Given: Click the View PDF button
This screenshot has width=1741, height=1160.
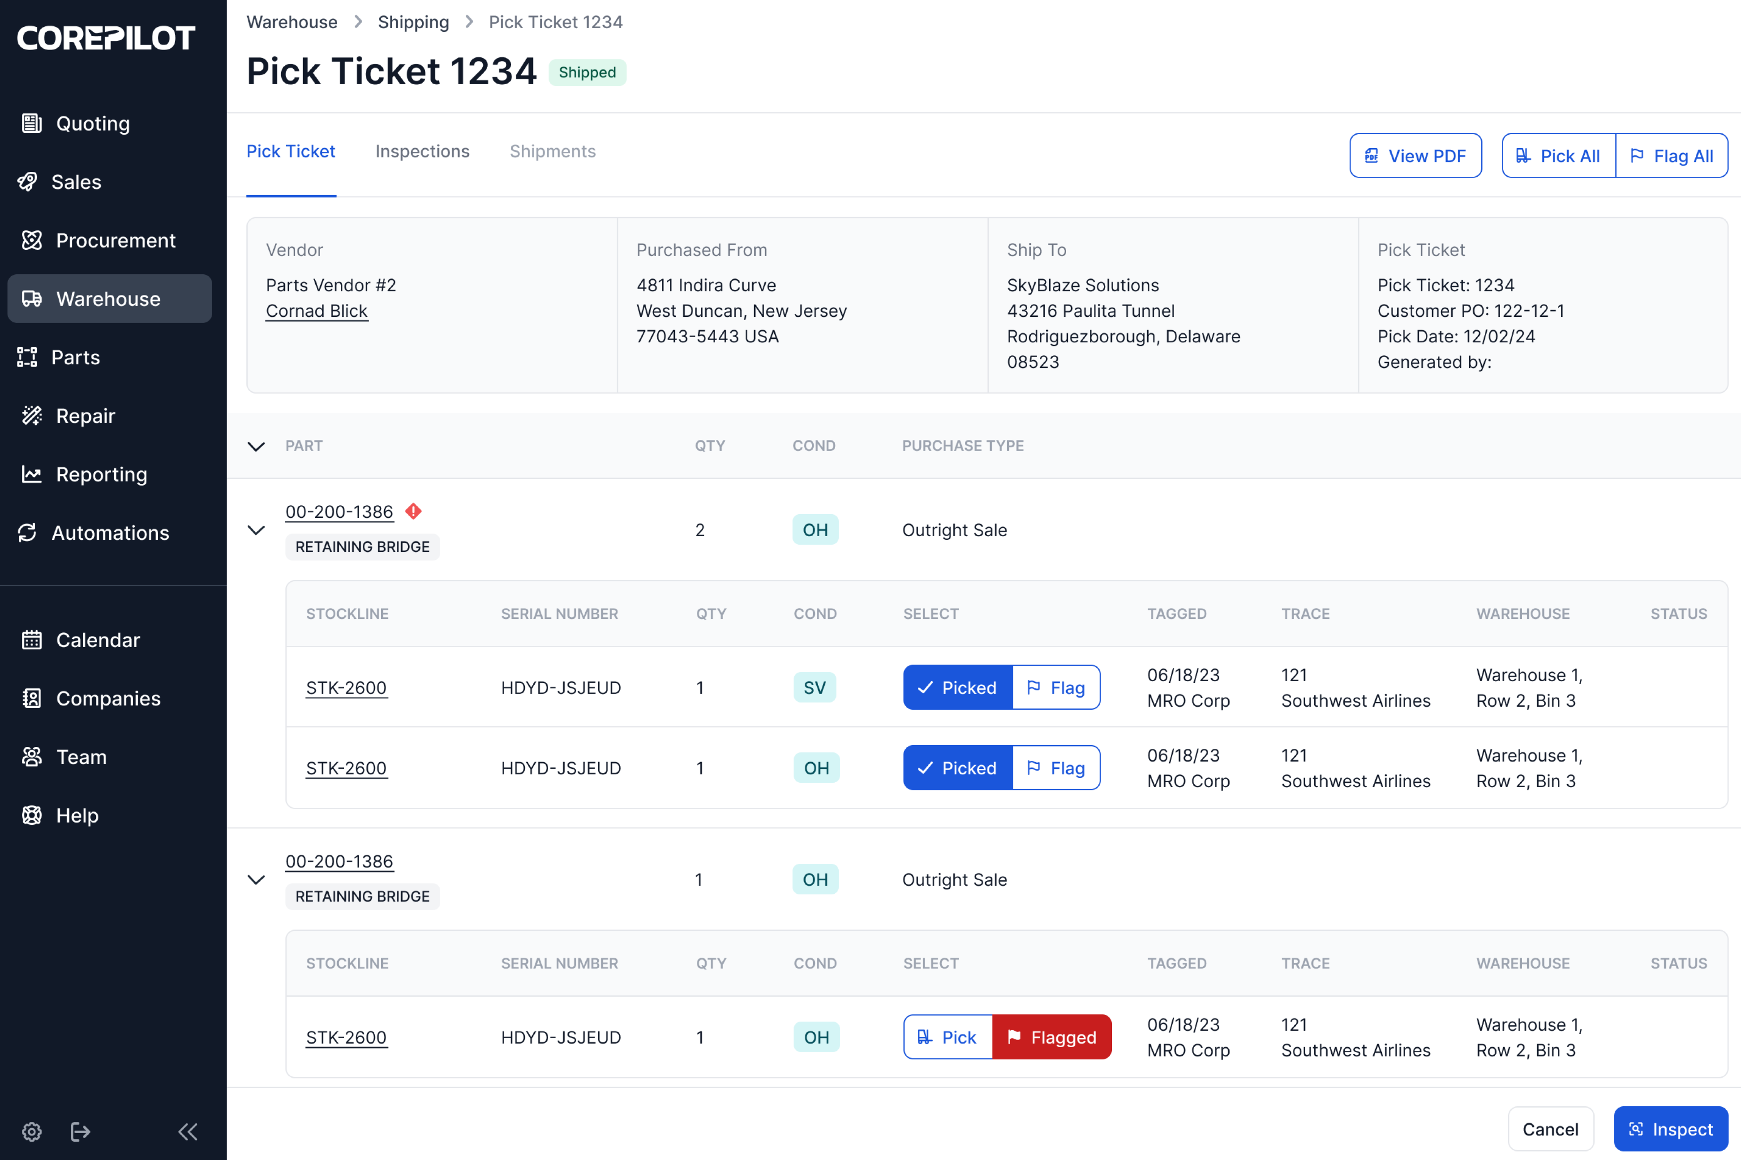Looking at the screenshot, I should pos(1415,156).
